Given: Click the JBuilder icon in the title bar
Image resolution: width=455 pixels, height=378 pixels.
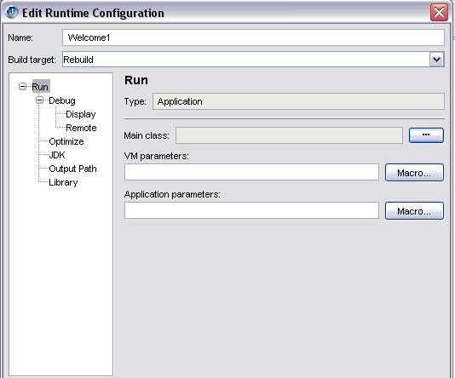Looking at the screenshot, I should point(12,13).
